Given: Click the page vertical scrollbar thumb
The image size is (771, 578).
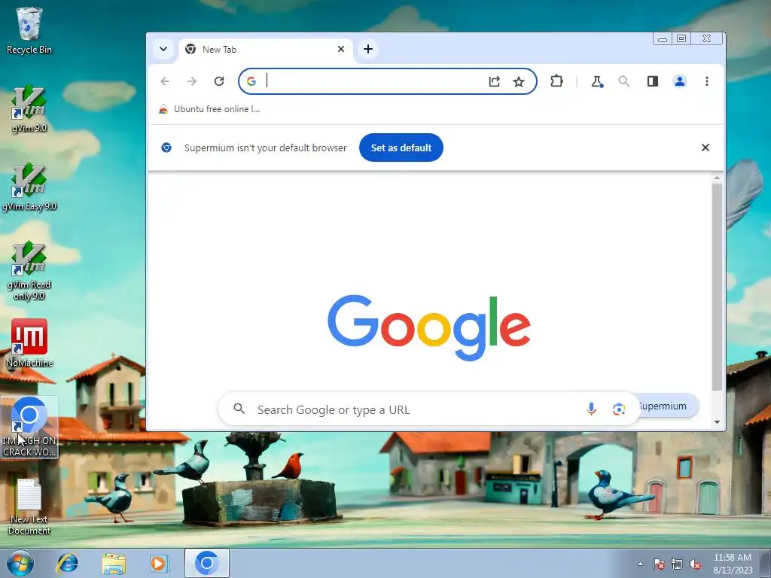Looking at the screenshot, I should 717,287.
